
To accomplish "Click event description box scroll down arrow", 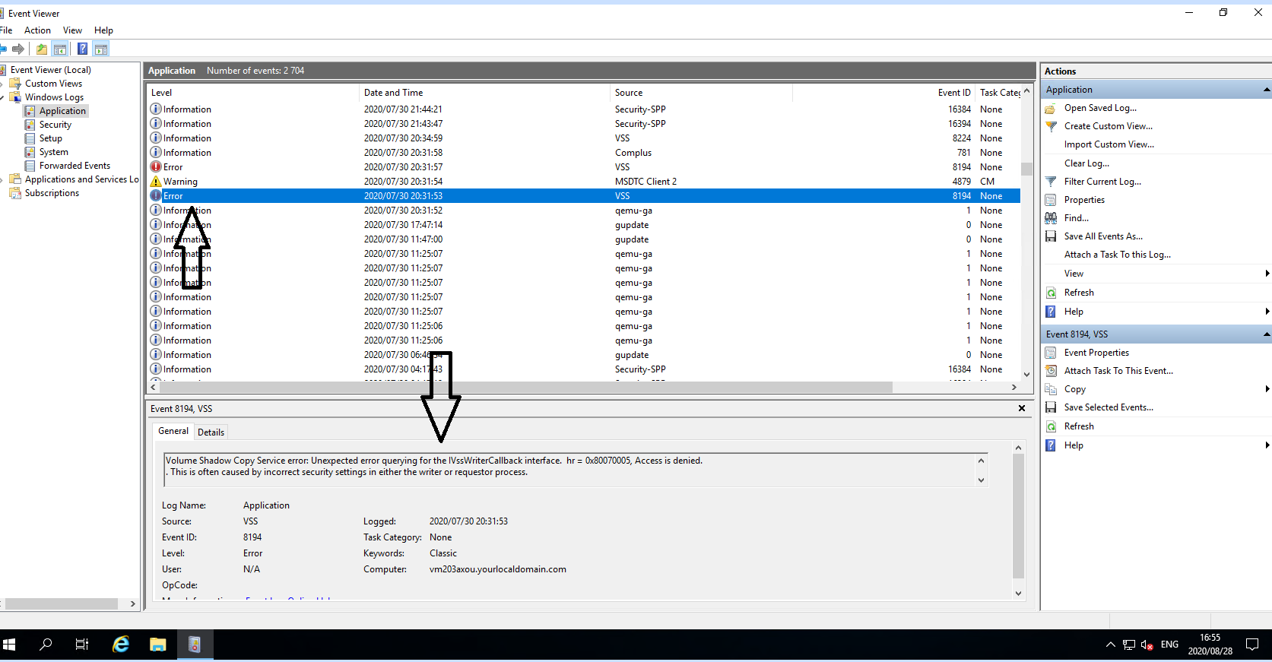I will coord(981,480).
